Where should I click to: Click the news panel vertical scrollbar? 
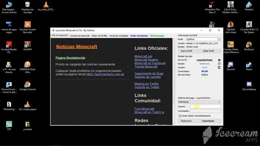(174, 82)
